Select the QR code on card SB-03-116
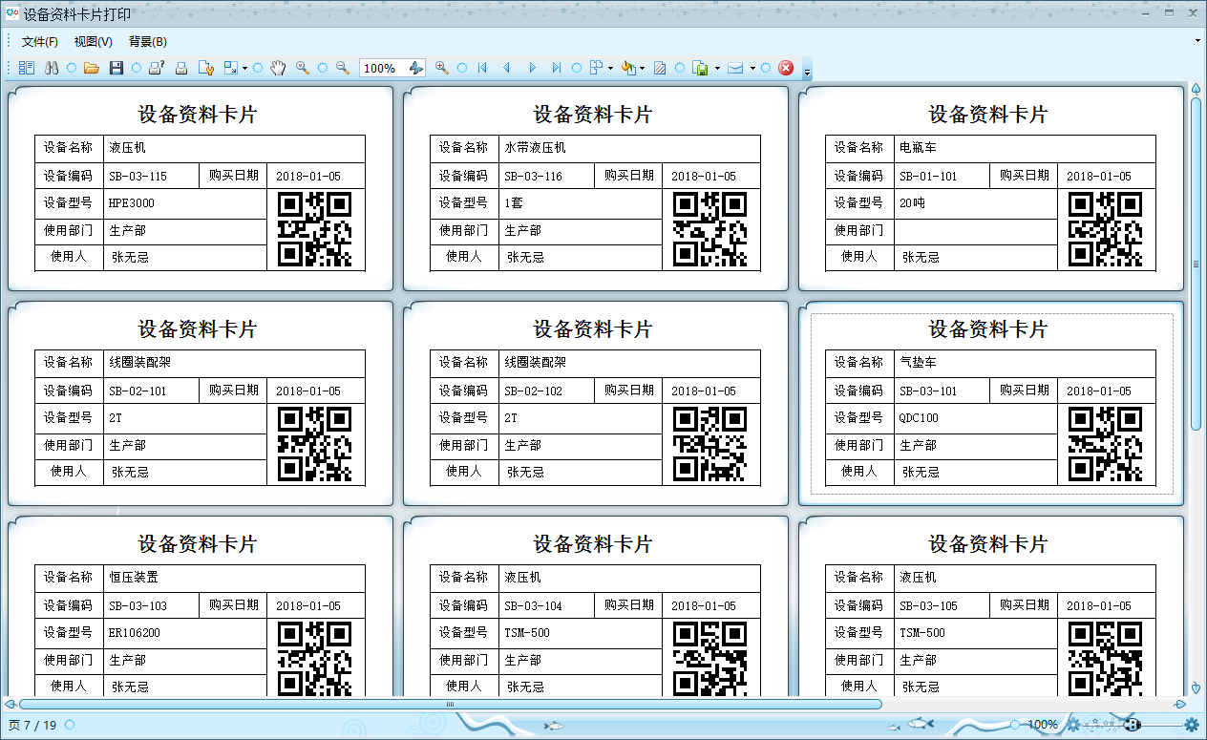Viewport: 1207px width, 740px height. 710,229
